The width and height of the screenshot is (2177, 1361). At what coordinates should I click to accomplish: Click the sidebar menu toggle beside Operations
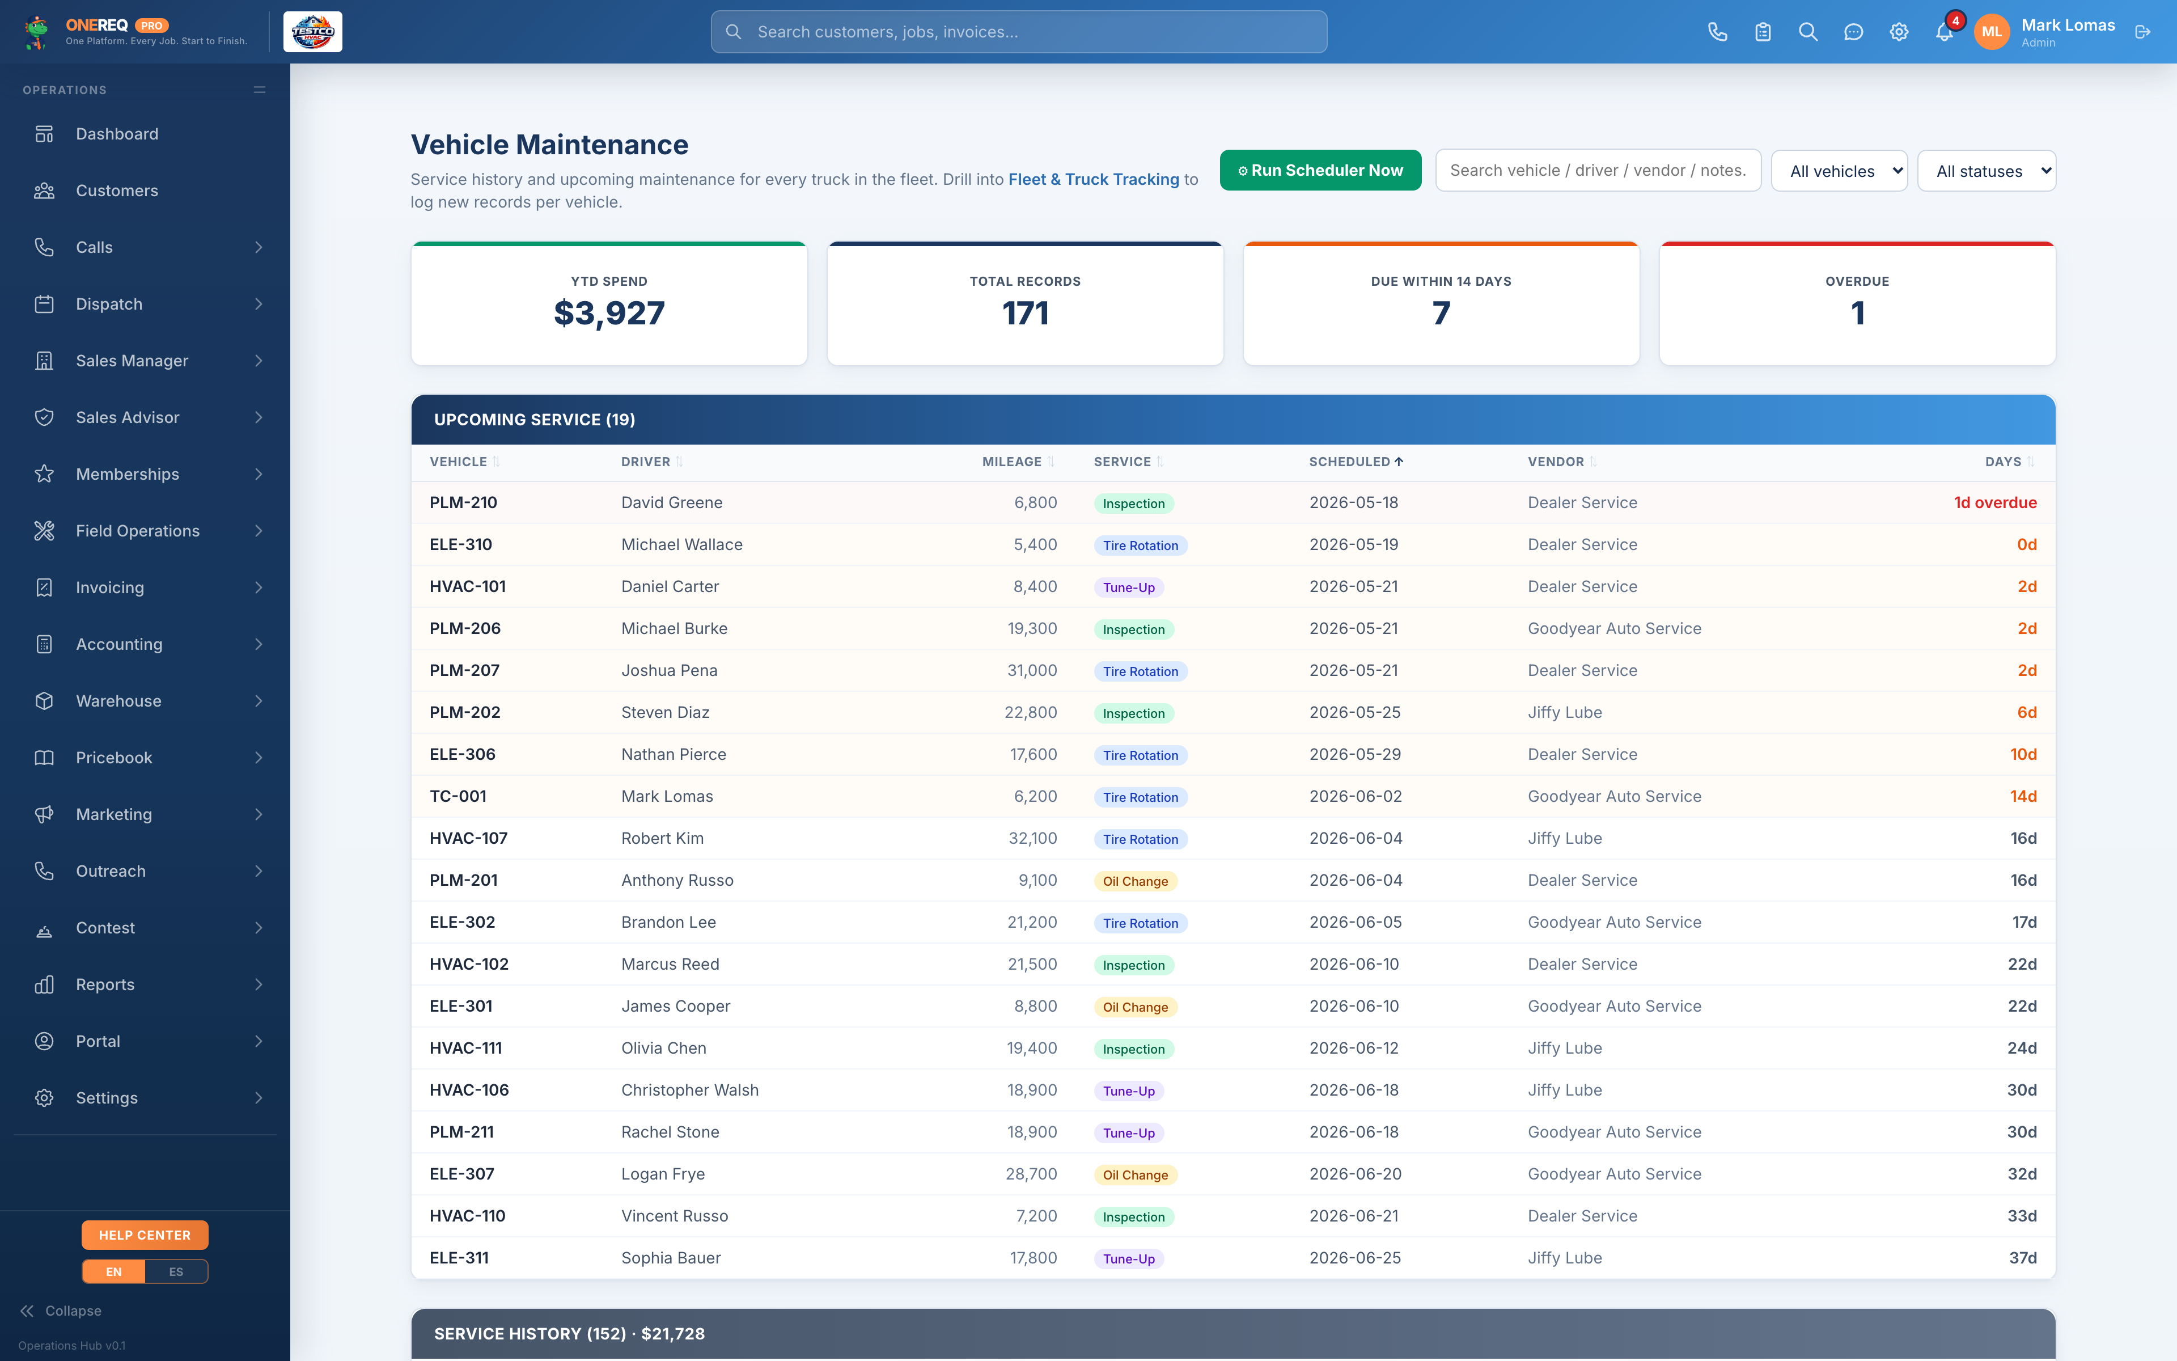259,90
